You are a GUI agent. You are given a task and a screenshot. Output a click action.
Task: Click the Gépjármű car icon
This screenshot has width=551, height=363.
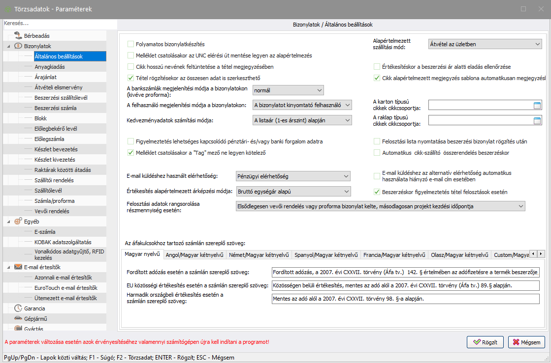click(x=18, y=319)
